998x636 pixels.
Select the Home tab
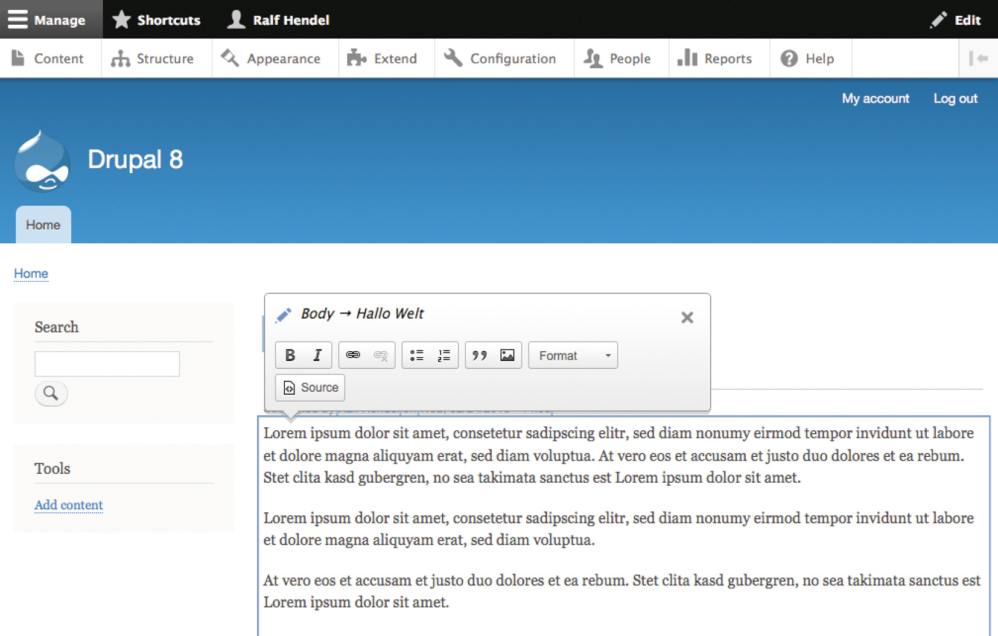(43, 225)
